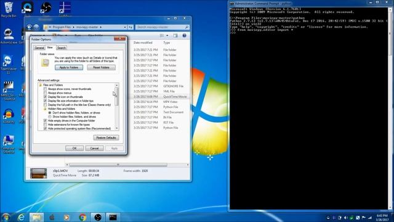Click the 'Date modified' column header
Screen dimensions: 394x222
143,43
